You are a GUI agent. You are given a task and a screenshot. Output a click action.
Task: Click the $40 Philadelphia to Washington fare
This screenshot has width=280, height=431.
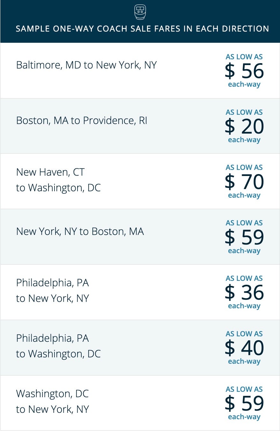244,348
